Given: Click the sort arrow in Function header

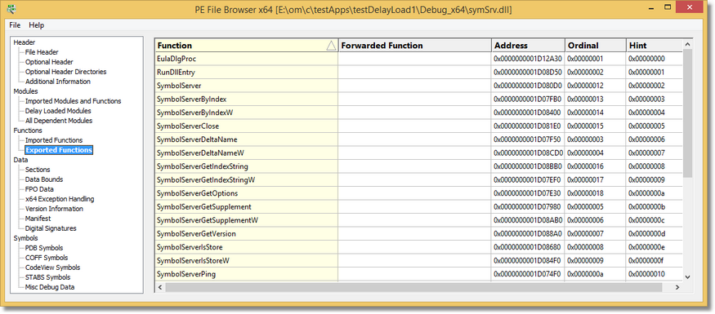Looking at the screenshot, I should 331,45.
